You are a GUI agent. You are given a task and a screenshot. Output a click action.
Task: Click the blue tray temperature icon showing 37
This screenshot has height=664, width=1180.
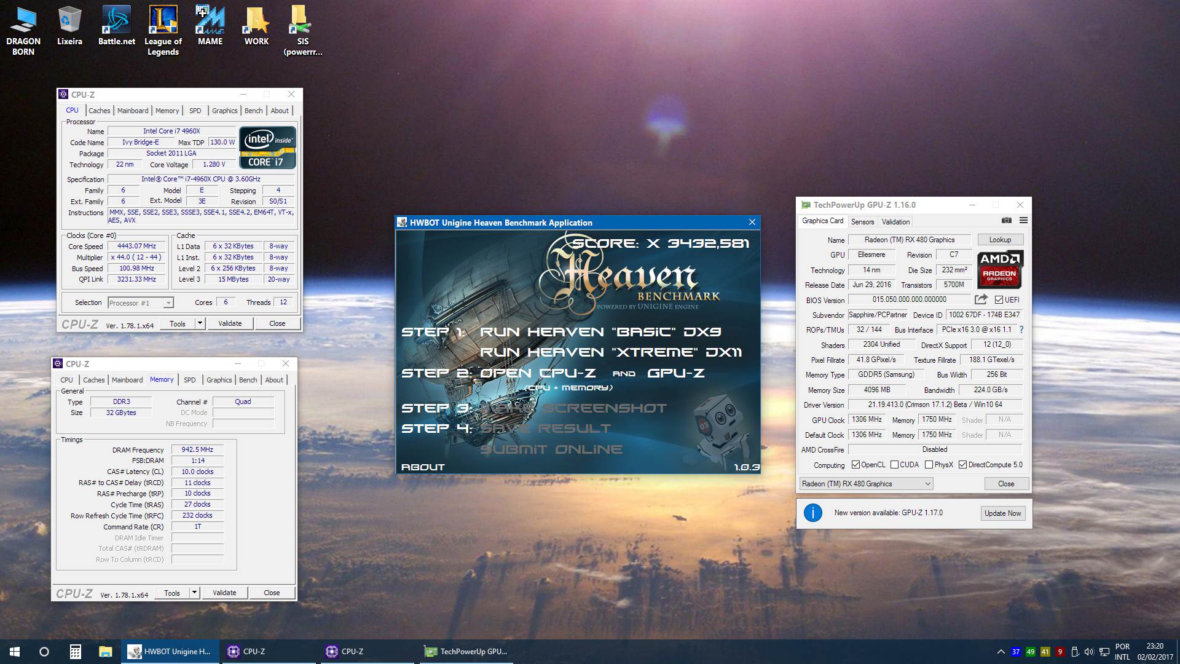click(1015, 652)
